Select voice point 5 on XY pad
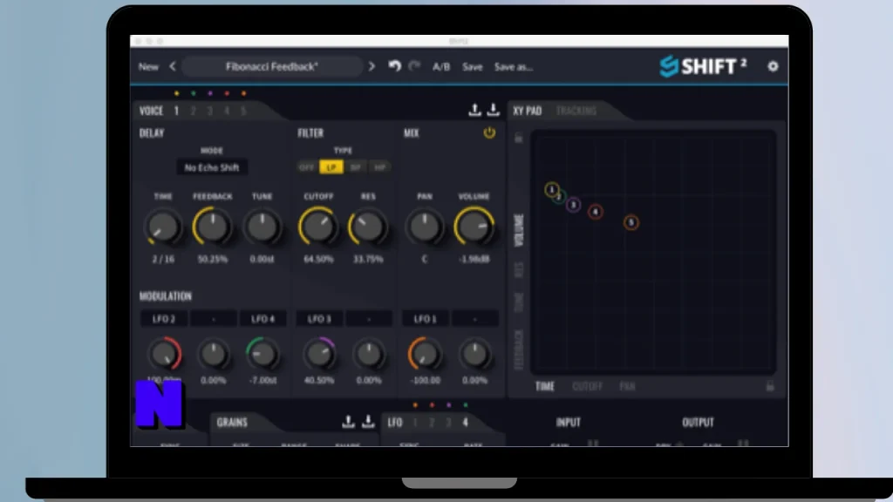 [631, 222]
